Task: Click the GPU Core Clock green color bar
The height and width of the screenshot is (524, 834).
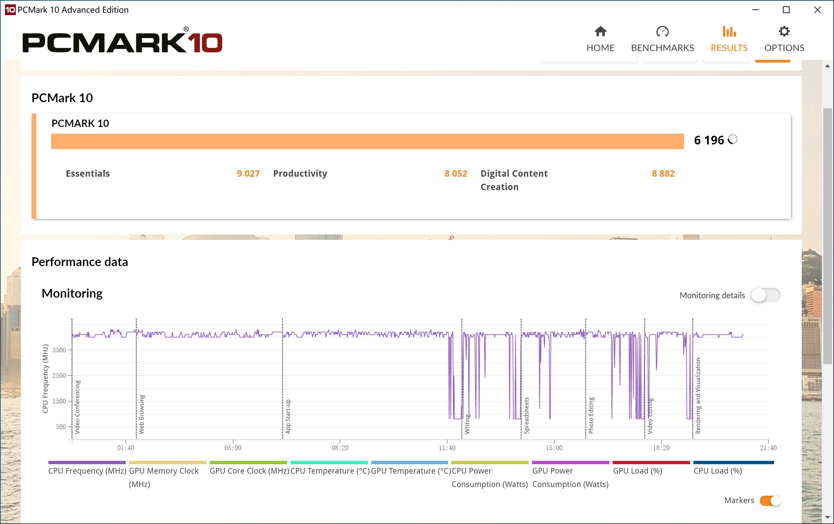Action: [x=248, y=463]
